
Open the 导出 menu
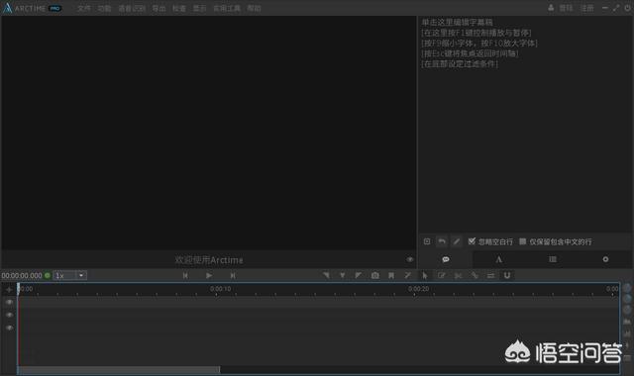[x=158, y=8]
